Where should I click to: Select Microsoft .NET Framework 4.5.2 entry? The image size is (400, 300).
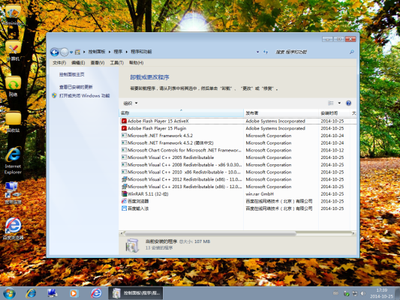click(238, 136)
